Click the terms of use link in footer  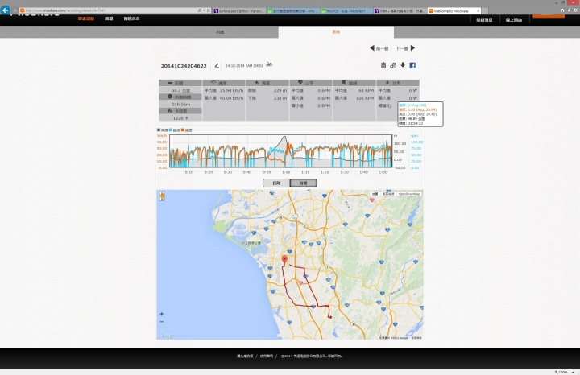(x=267, y=356)
